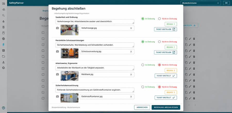Open the book icon in sidebar
The image size is (232, 113).
click(x=3, y=33)
